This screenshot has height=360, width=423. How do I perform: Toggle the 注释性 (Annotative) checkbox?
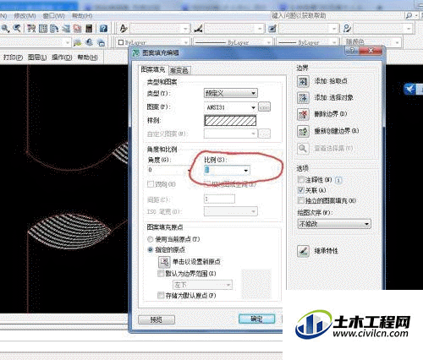pos(301,179)
